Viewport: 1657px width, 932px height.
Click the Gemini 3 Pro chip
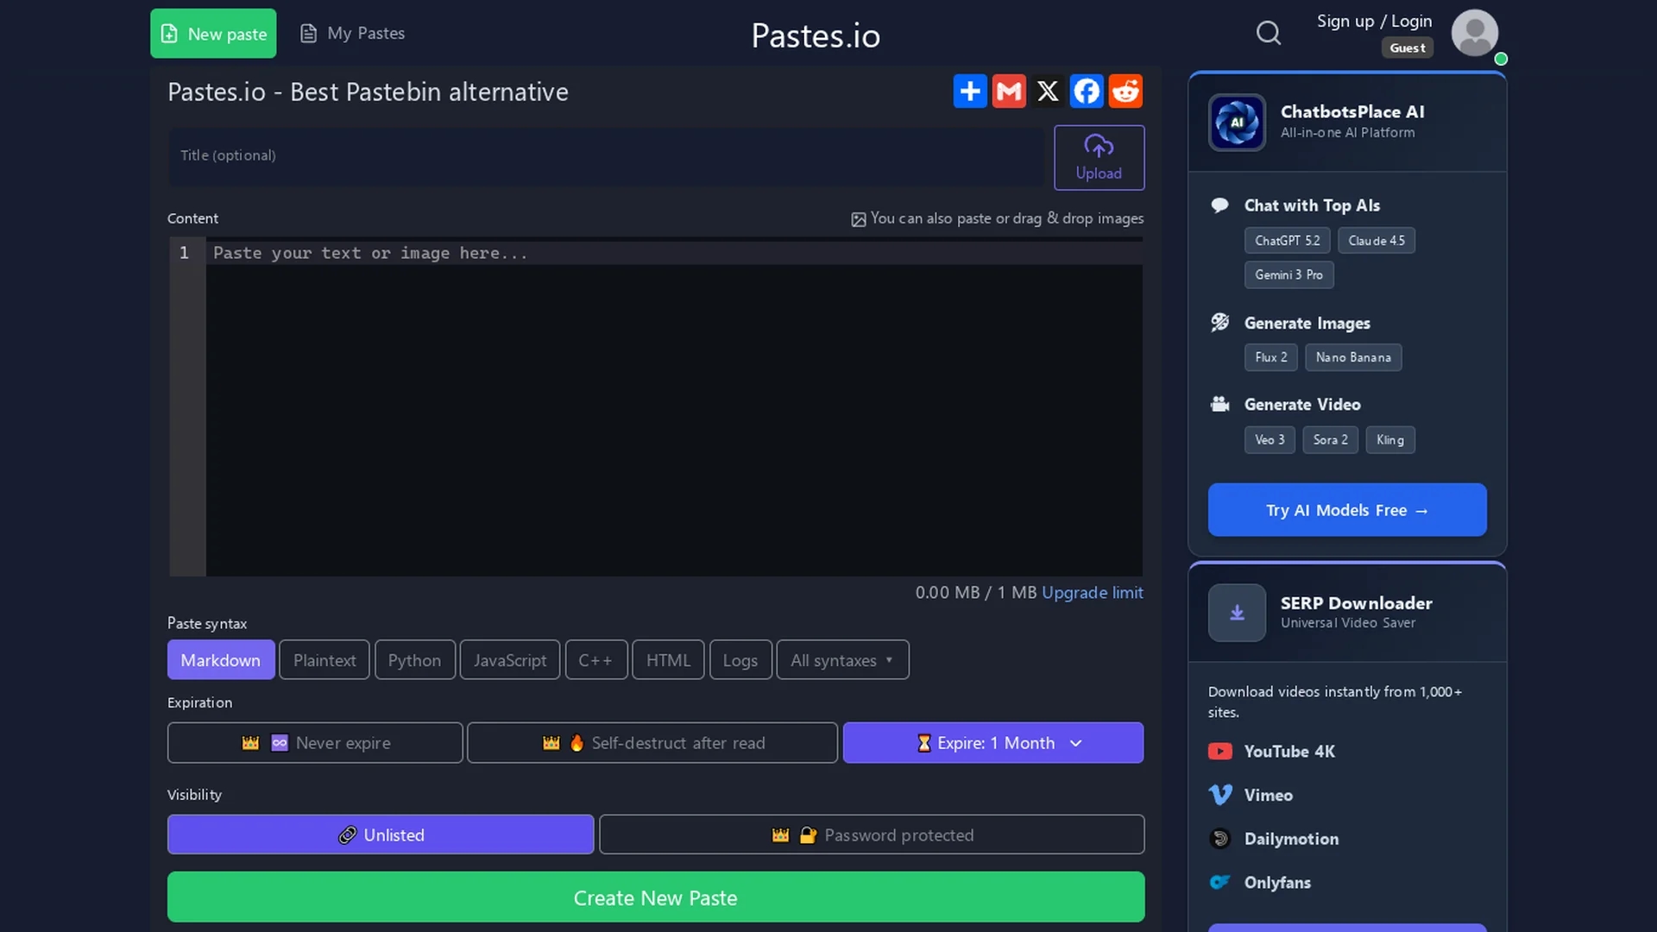1288,274
